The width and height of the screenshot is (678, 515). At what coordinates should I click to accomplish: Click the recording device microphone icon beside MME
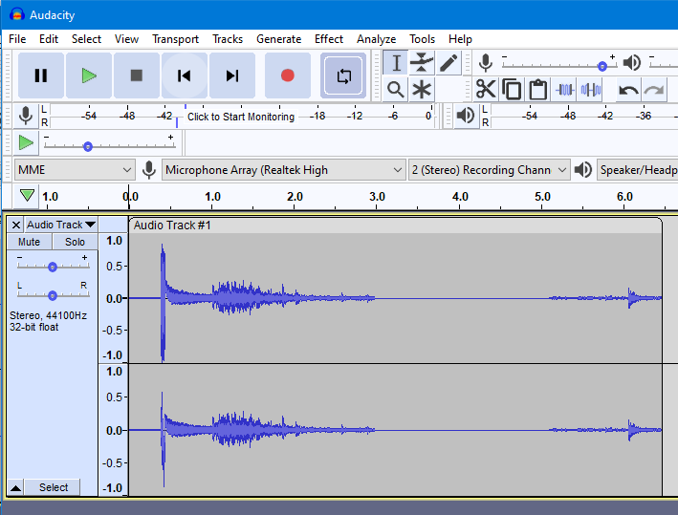pos(149,170)
